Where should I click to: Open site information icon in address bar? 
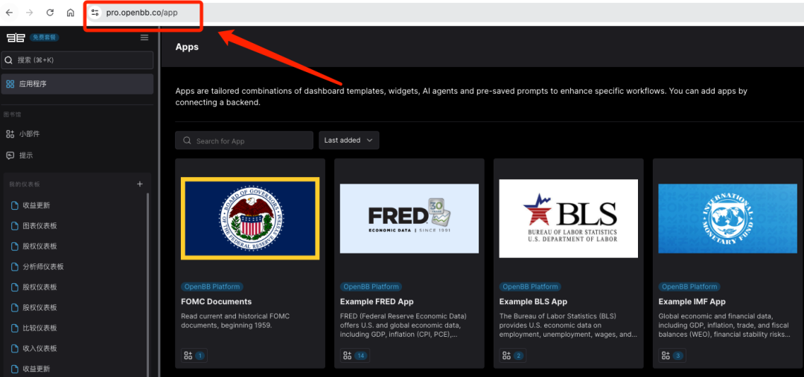tap(95, 13)
